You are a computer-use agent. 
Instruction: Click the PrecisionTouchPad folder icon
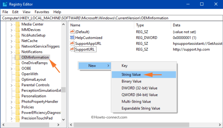coord(18,118)
